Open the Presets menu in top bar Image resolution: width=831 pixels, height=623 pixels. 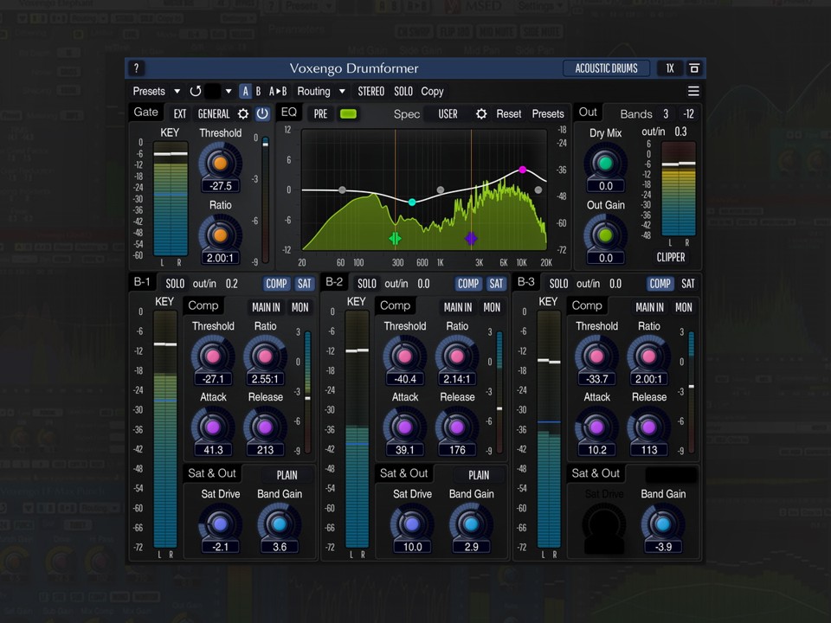point(149,91)
